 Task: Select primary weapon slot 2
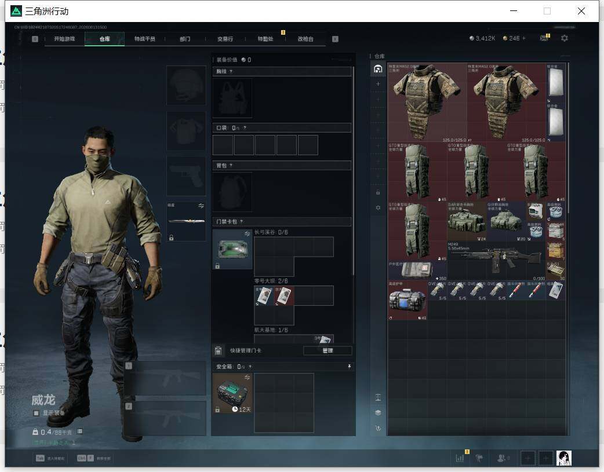(165, 419)
